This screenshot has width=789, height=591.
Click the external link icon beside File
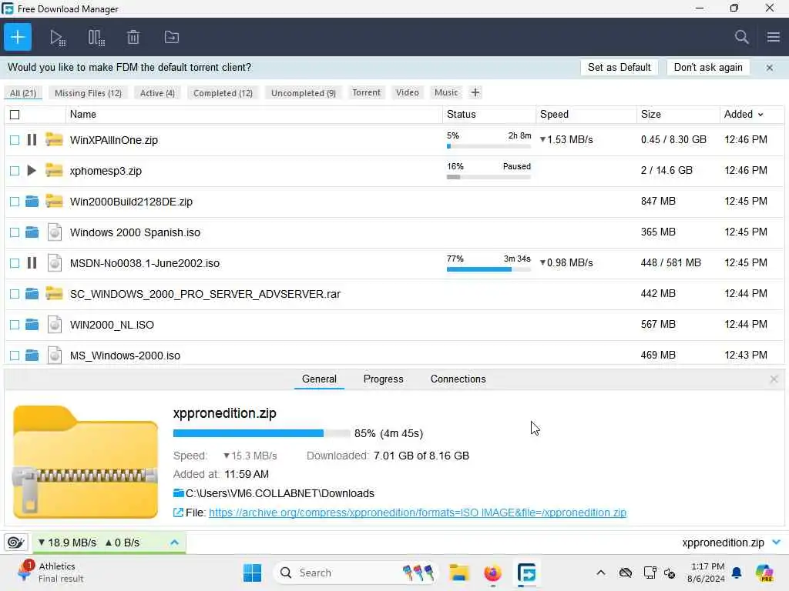[x=178, y=512]
